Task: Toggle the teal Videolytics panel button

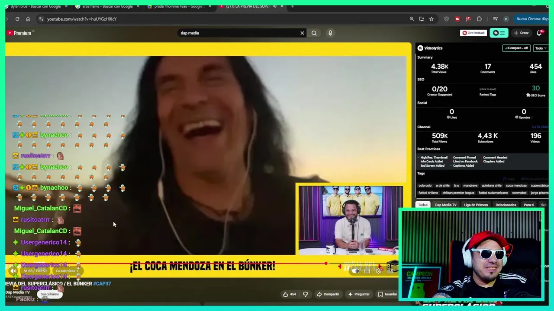Action: click(499, 33)
